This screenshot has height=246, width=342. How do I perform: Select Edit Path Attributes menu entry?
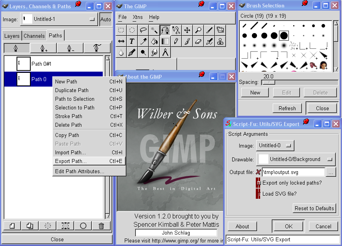(89, 172)
